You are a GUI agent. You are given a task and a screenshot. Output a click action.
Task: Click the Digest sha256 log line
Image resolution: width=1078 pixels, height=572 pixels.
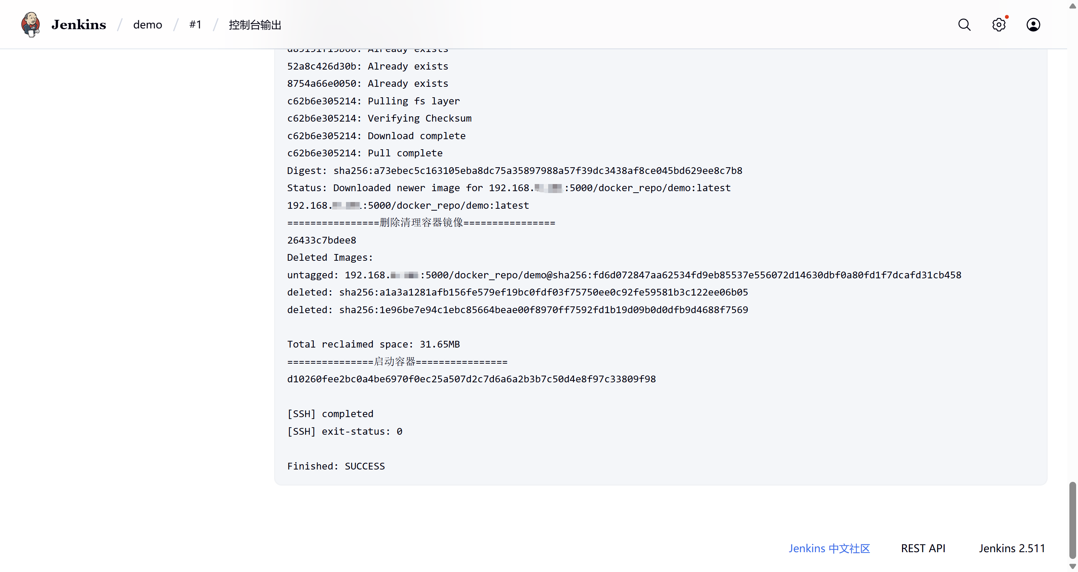tap(514, 171)
